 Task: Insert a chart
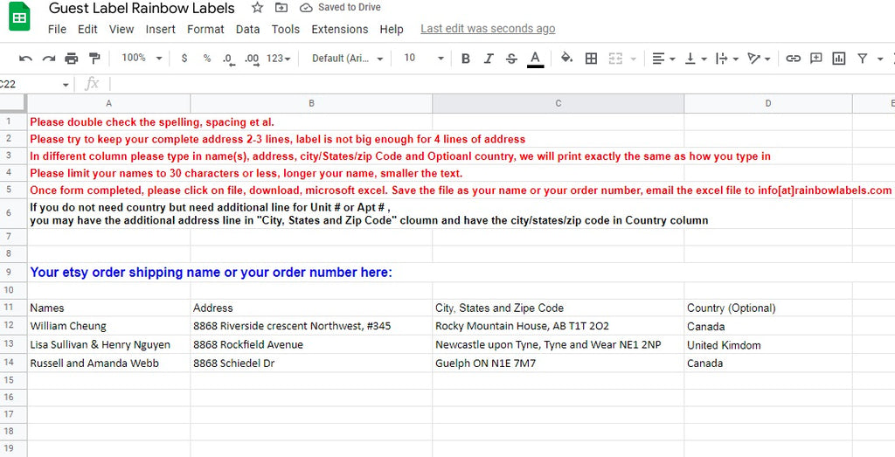[x=838, y=59]
